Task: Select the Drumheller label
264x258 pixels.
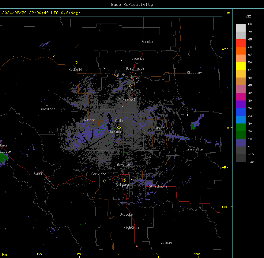Action: pyautogui.click(x=195, y=149)
